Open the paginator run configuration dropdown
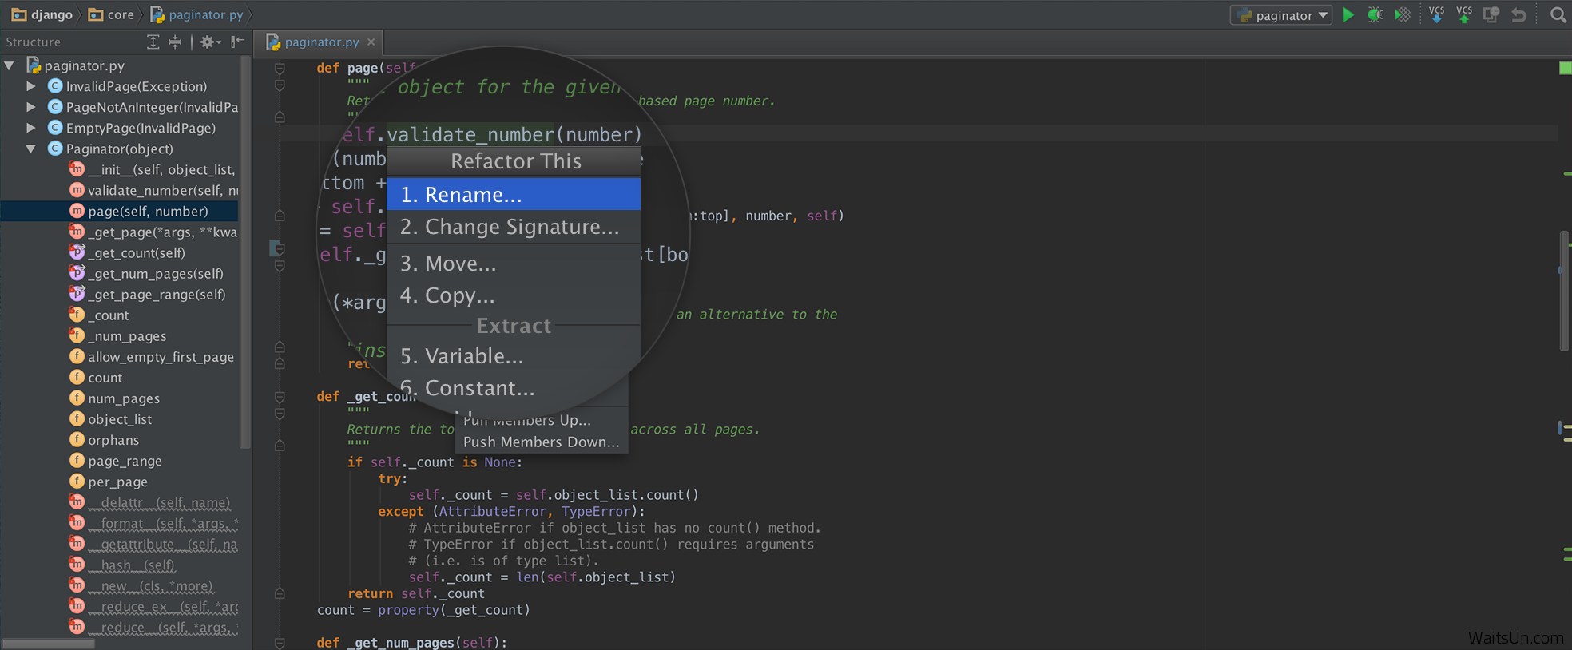This screenshot has height=650, width=1572. (1282, 15)
